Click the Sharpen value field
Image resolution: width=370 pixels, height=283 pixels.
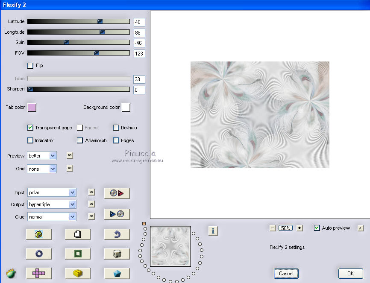[139, 90]
